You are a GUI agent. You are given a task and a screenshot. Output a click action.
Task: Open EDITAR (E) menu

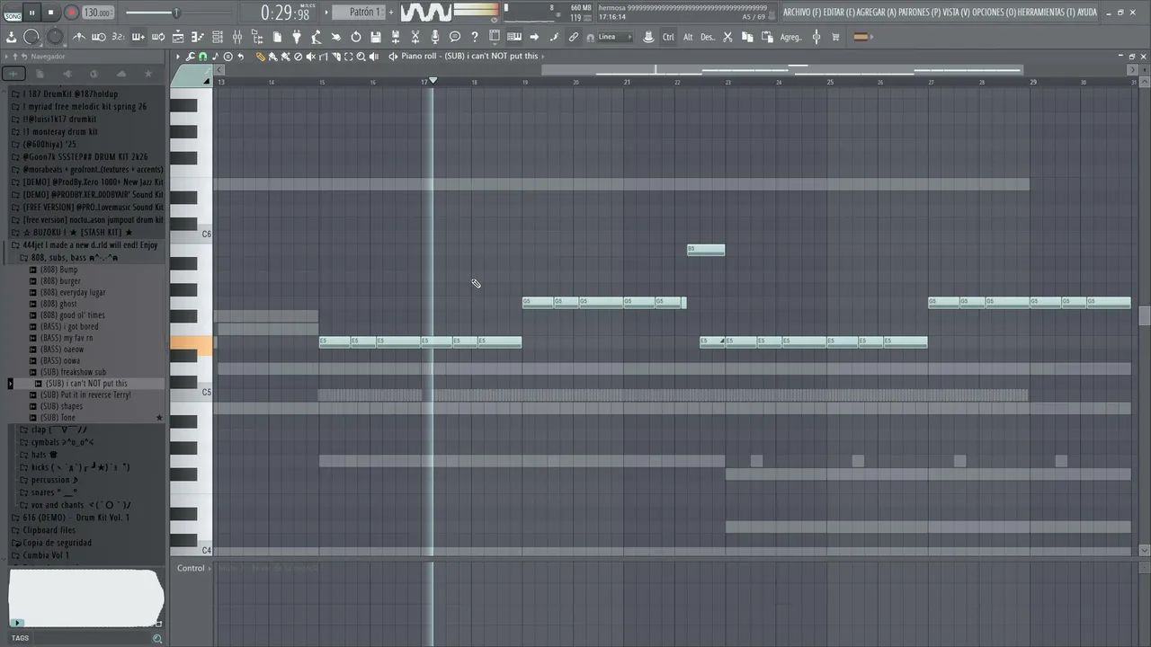point(840,13)
